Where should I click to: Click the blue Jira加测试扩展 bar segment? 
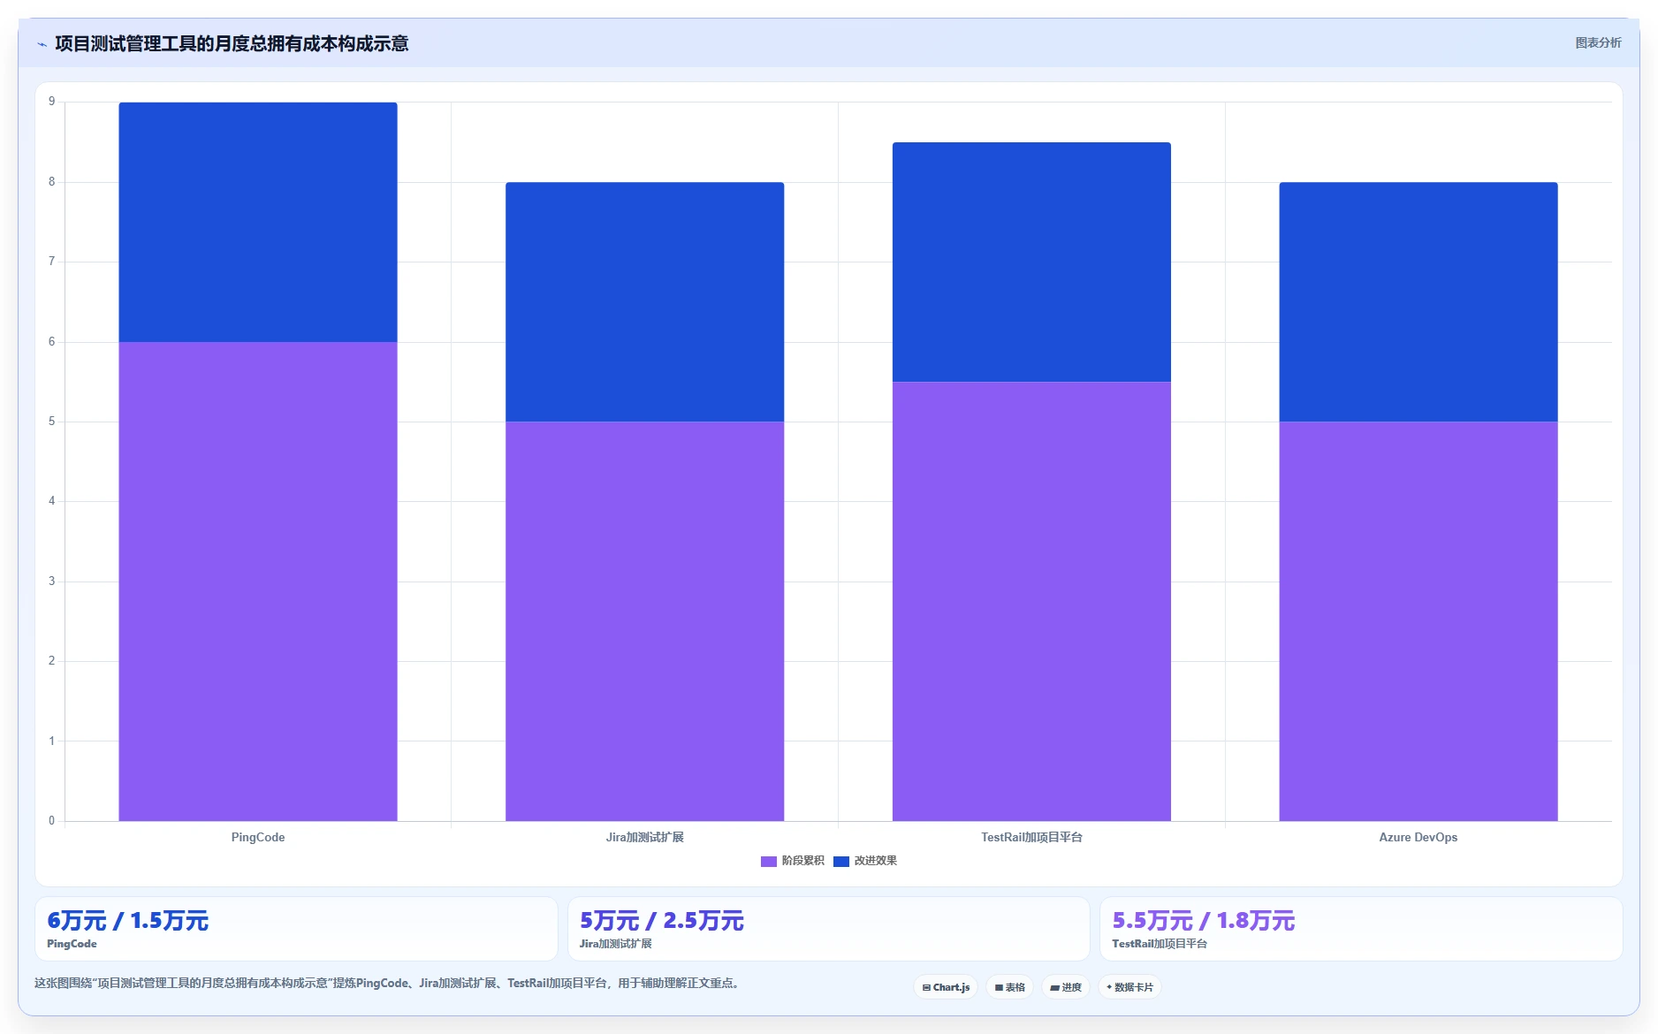644,302
